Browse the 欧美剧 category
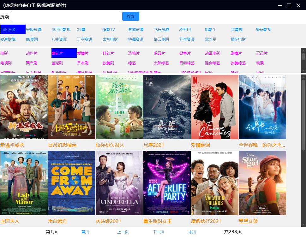 point(108,63)
